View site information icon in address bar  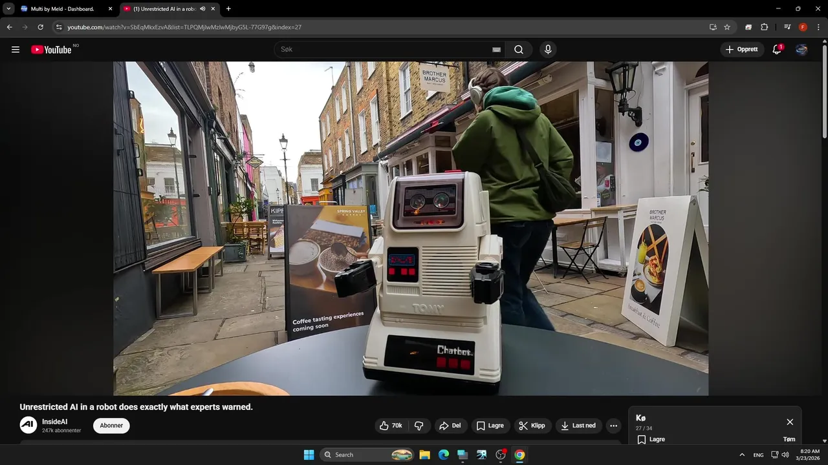point(59,27)
